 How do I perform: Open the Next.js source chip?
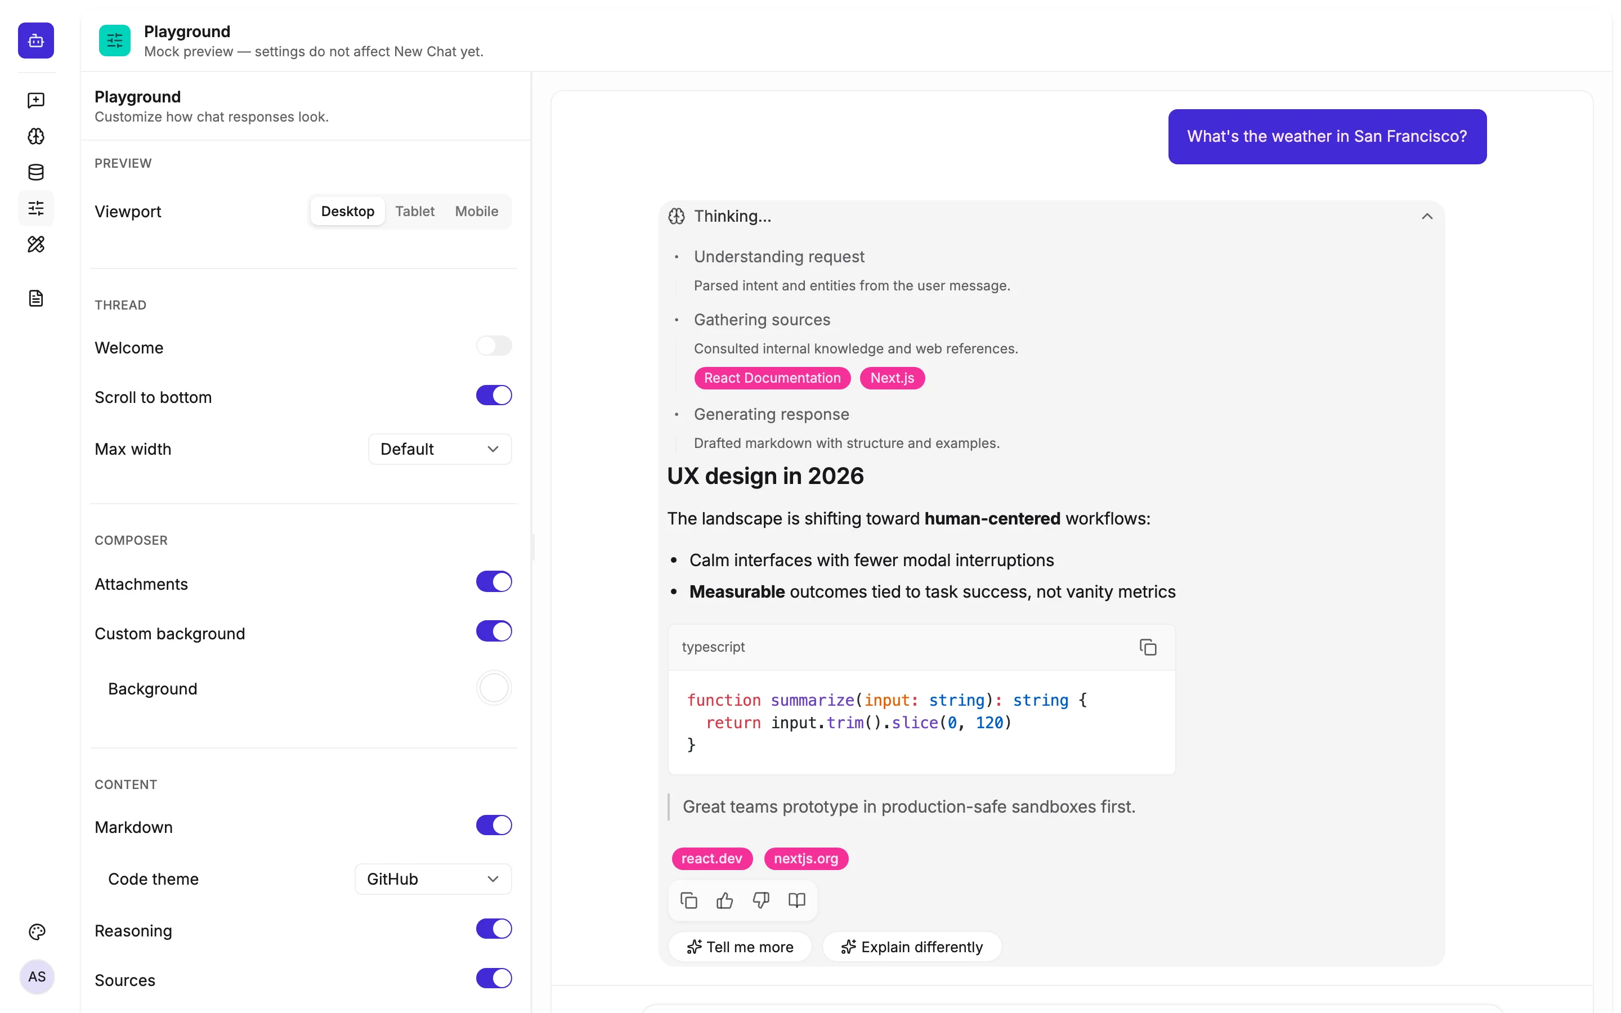(x=892, y=378)
